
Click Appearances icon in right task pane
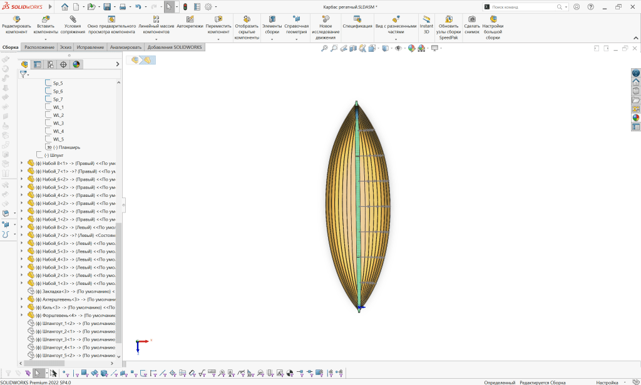(x=636, y=117)
